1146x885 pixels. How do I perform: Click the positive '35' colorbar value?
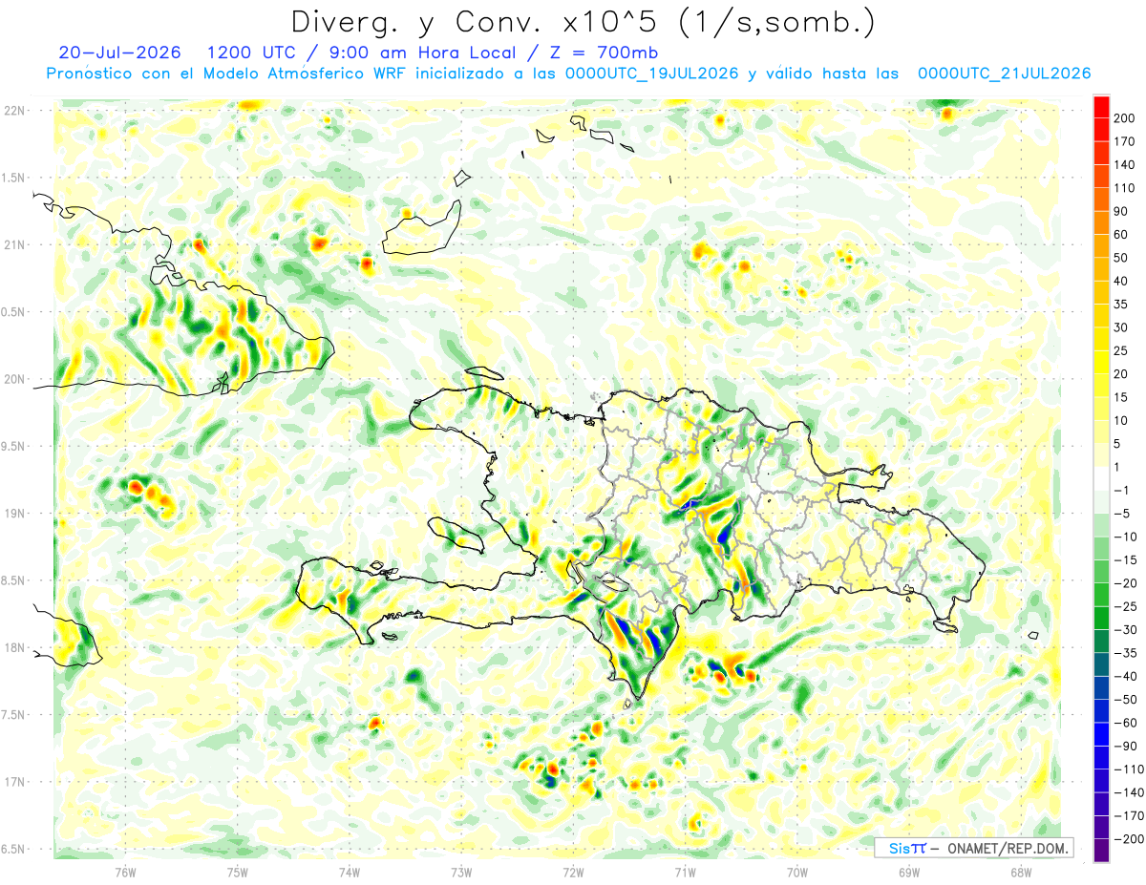[x=1121, y=305]
